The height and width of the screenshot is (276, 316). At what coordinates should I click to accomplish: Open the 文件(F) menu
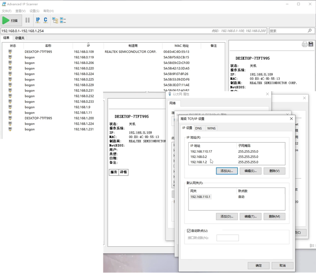pyautogui.click(x=7, y=11)
